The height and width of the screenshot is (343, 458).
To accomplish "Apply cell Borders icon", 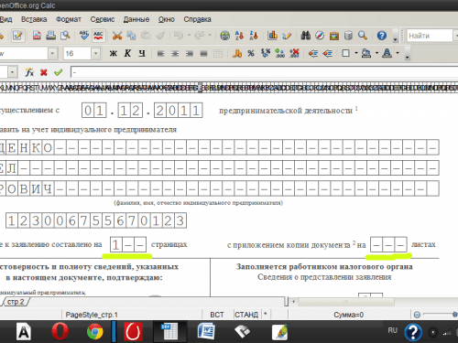I will pyautogui.click(x=345, y=54).
